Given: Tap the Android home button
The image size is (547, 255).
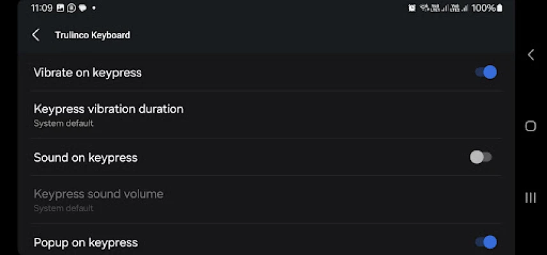Looking at the screenshot, I should pyautogui.click(x=530, y=126).
